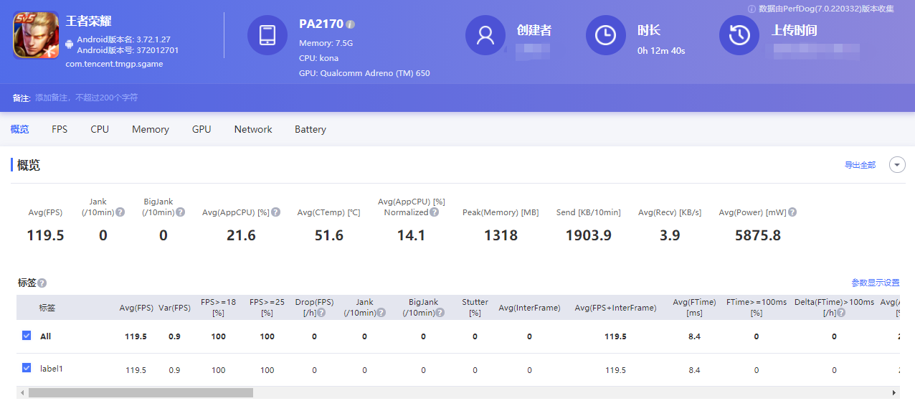Click help icon next to Avg(AppCPU) [%]
The height and width of the screenshot is (406, 915).
click(276, 212)
